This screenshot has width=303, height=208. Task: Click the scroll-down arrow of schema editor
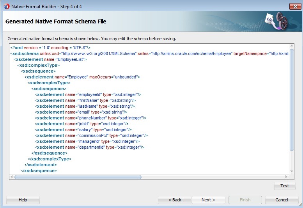(x=292, y=171)
